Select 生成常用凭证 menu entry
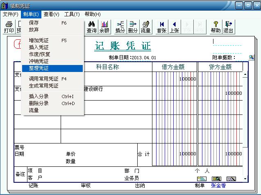The width and height of the screenshot is (261, 195). click(52, 86)
